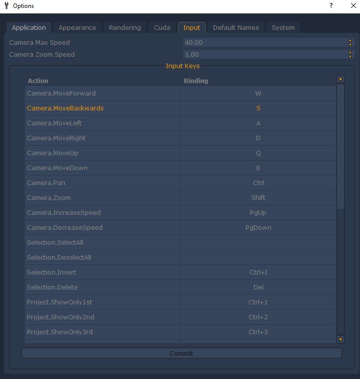Image resolution: width=360 pixels, height=379 pixels.
Task: Select the Cuda tab
Action: pyautogui.click(x=162, y=28)
